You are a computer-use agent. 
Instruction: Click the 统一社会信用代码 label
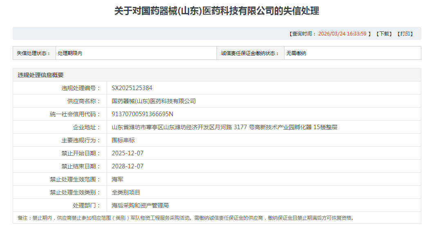[x=75, y=114]
